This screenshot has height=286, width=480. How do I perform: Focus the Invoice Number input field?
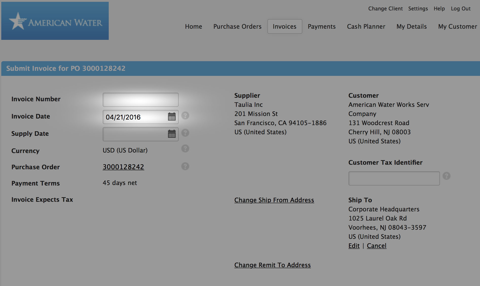[141, 100]
